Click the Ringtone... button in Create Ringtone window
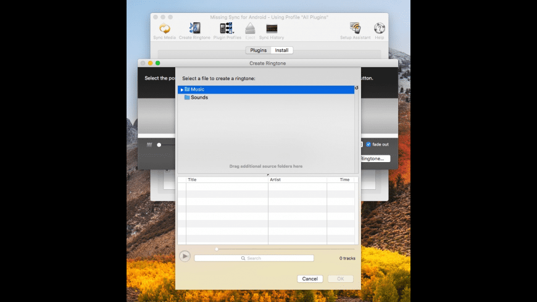537x302 pixels. 375,158
